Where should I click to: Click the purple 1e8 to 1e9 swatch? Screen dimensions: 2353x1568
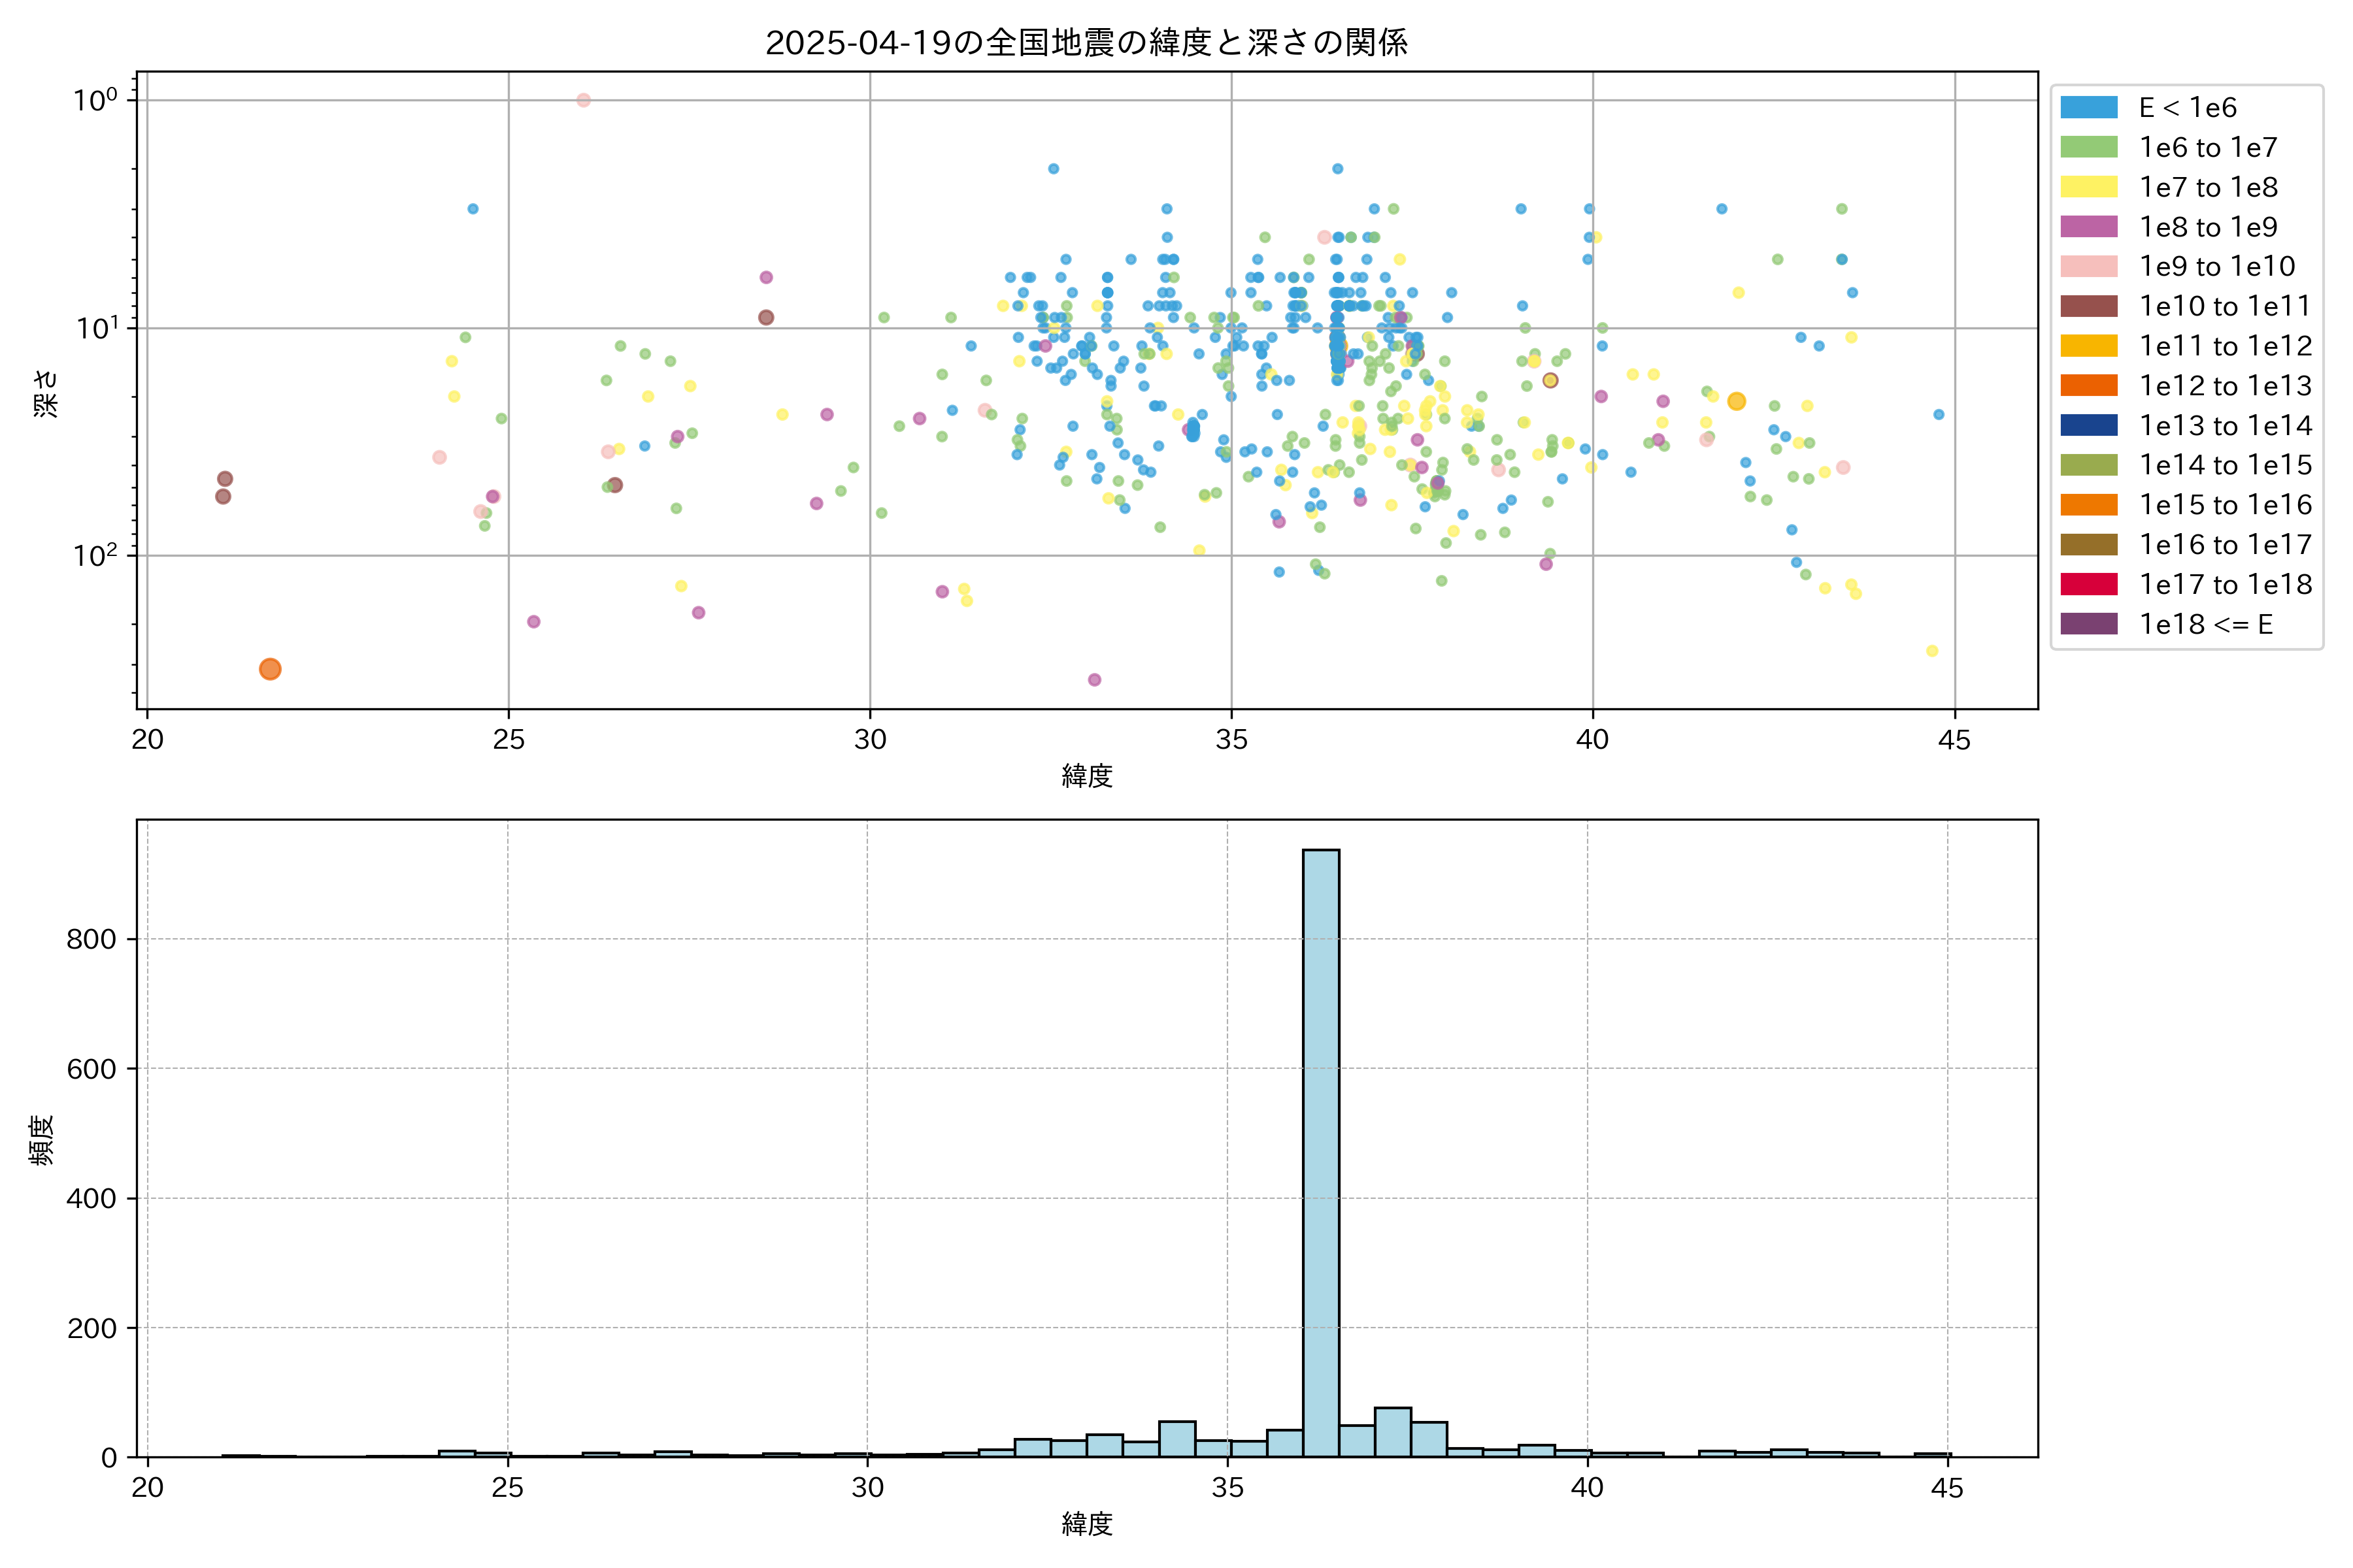[x=2088, y=227]
